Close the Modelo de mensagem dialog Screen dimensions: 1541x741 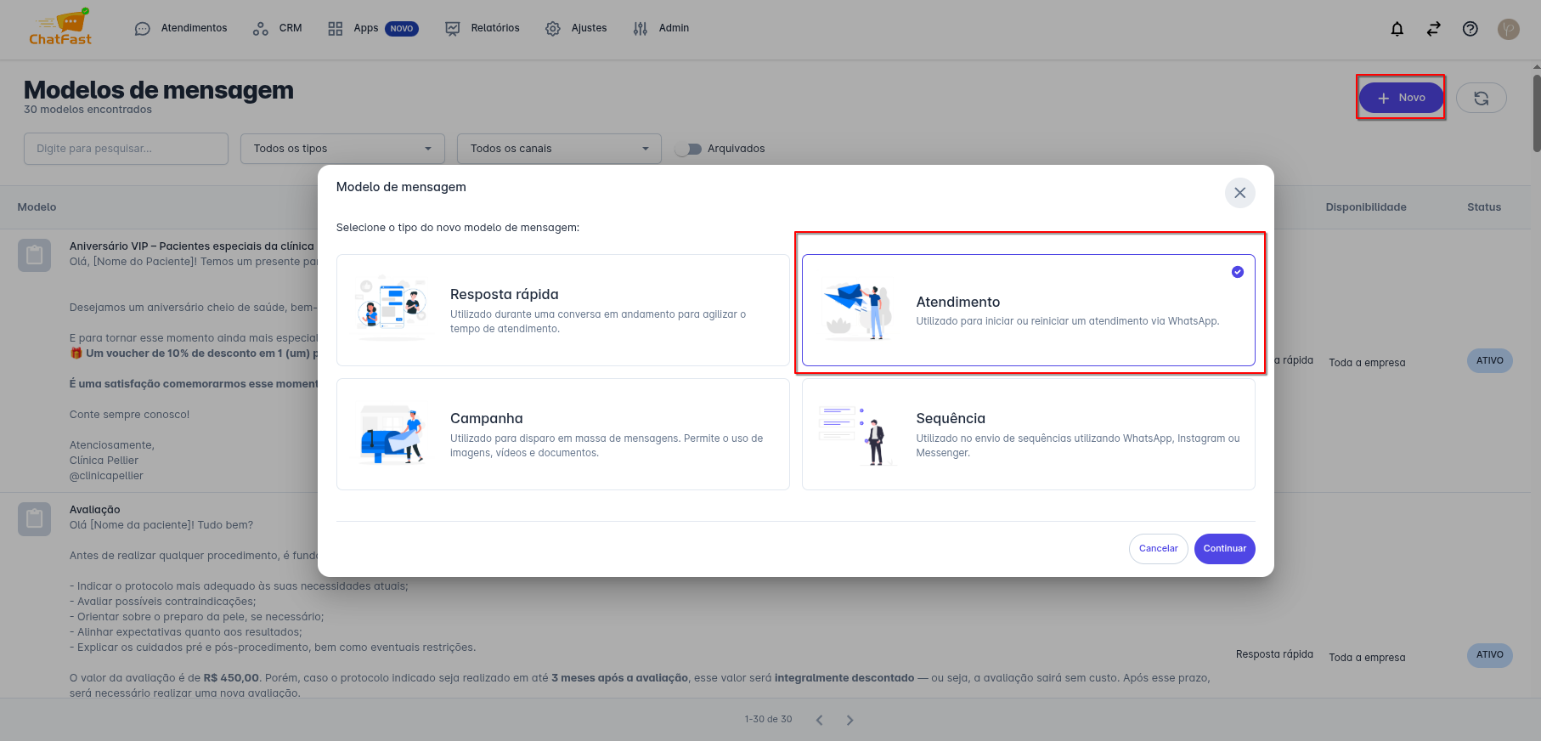[1239, 193]
